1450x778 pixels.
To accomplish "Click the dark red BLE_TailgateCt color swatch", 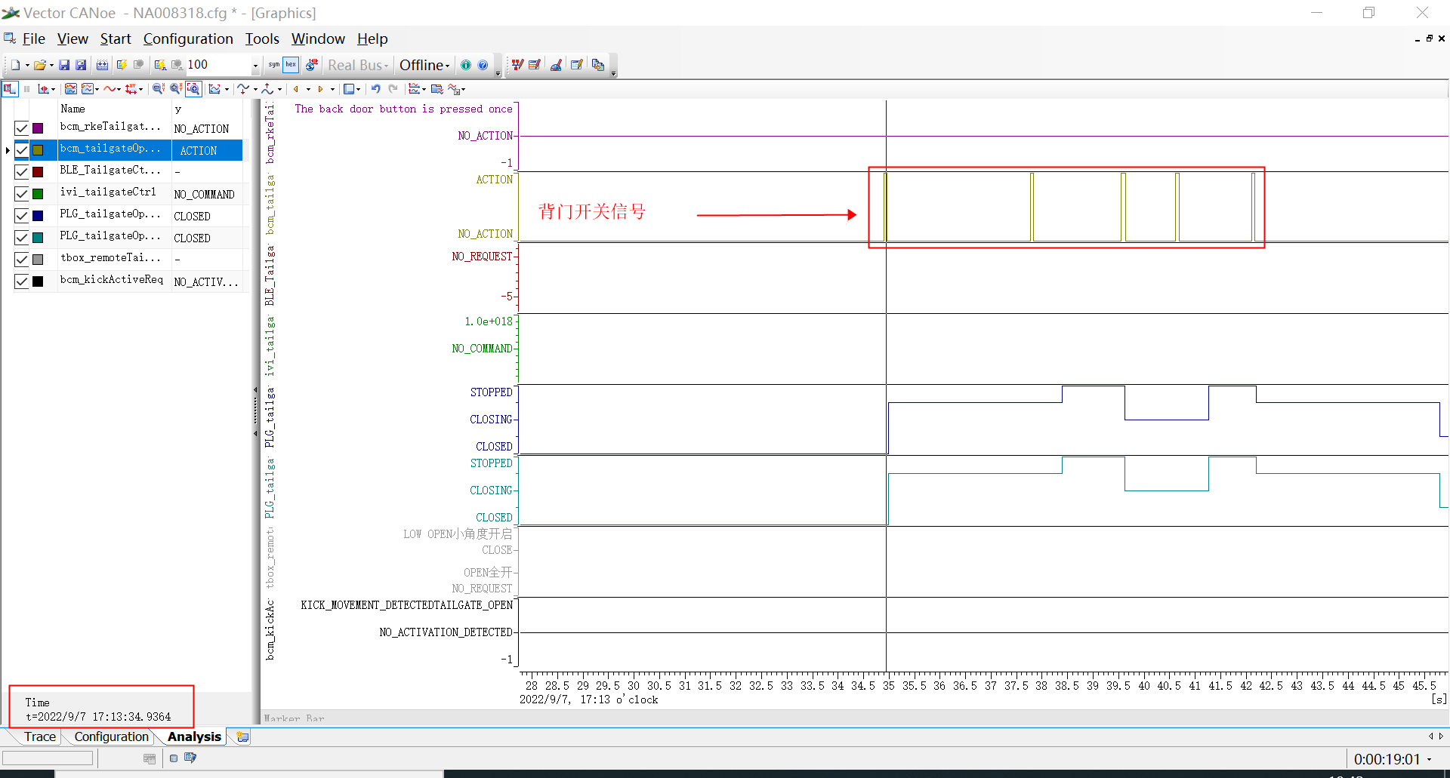I will (x=38, y=172).
